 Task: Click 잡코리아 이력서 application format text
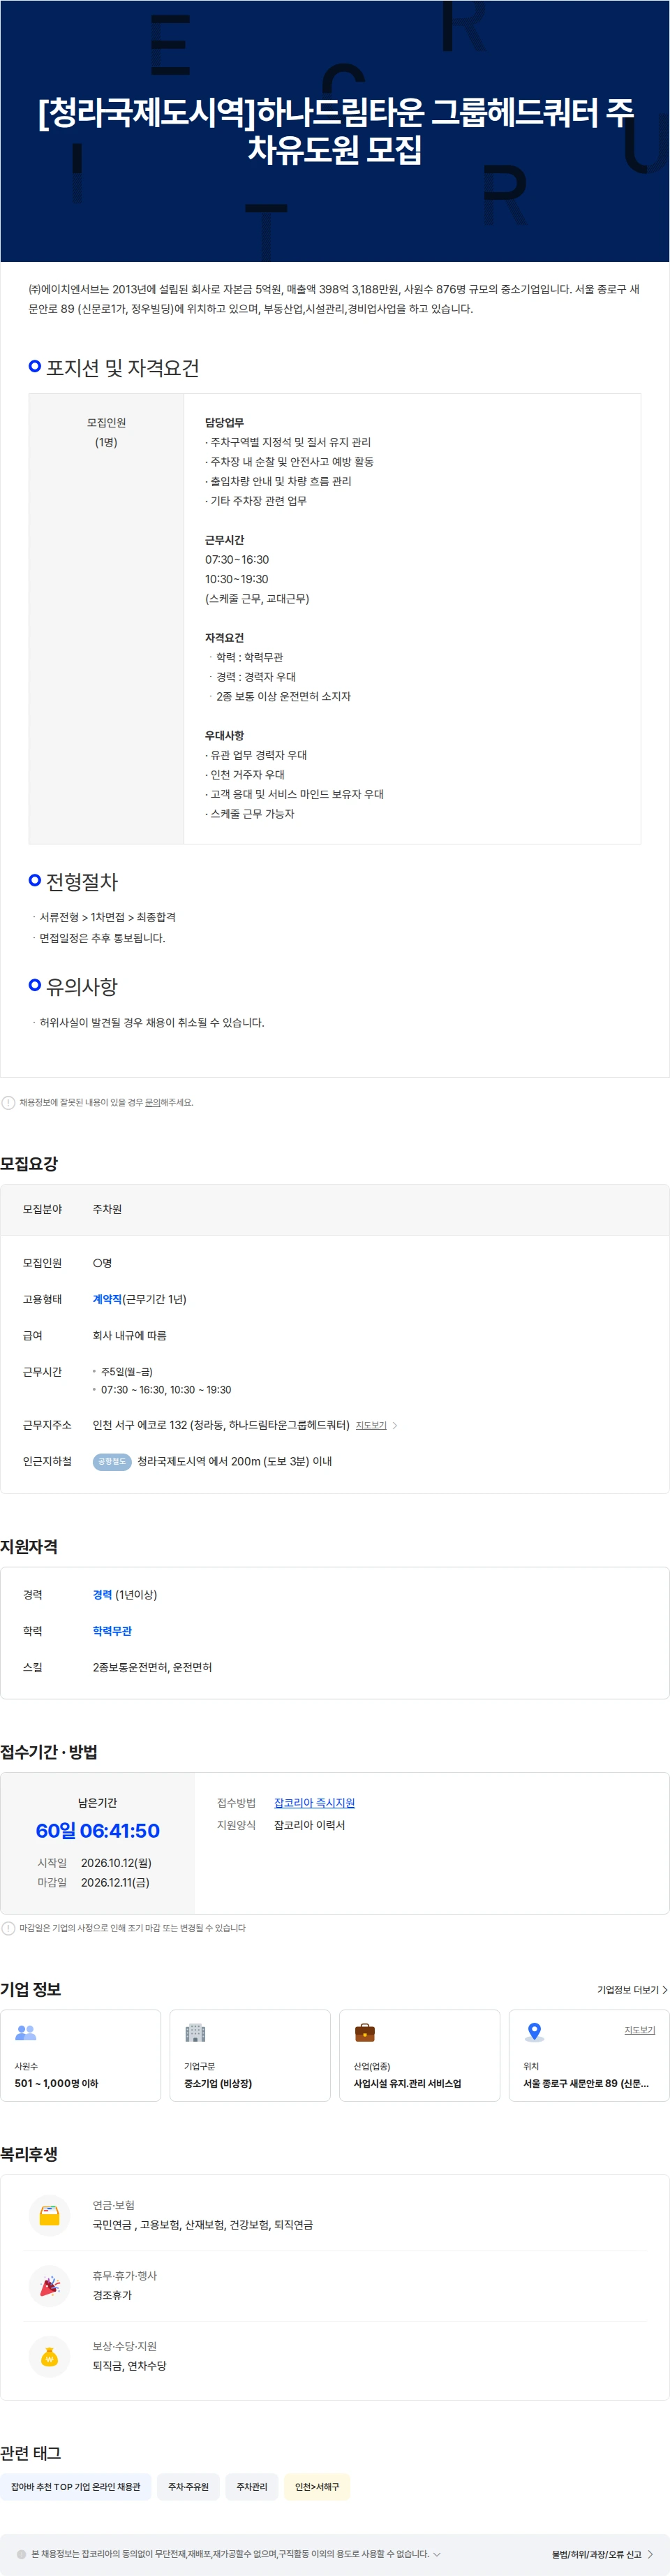310,1825
